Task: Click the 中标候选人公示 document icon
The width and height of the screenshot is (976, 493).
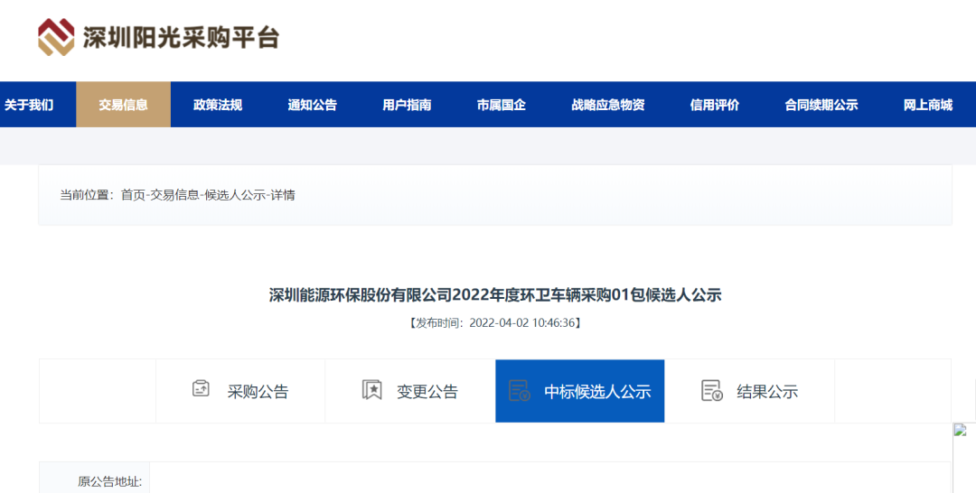Action: click(x=519, y=391)
